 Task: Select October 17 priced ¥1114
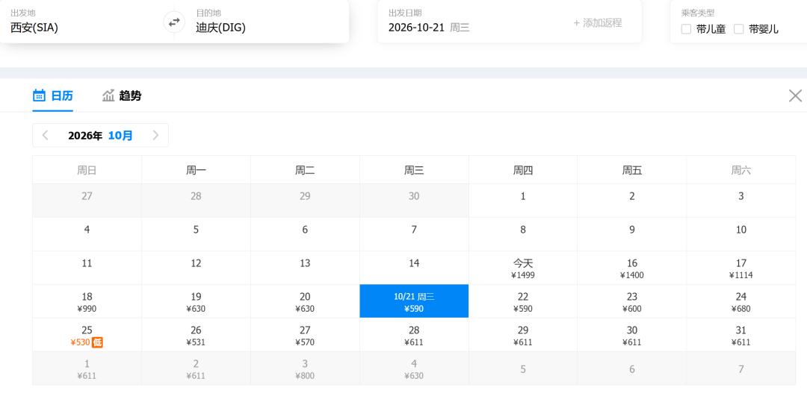coord(741,268)
